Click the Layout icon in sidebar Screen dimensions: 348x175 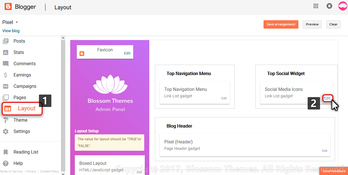tap(8, 109)
